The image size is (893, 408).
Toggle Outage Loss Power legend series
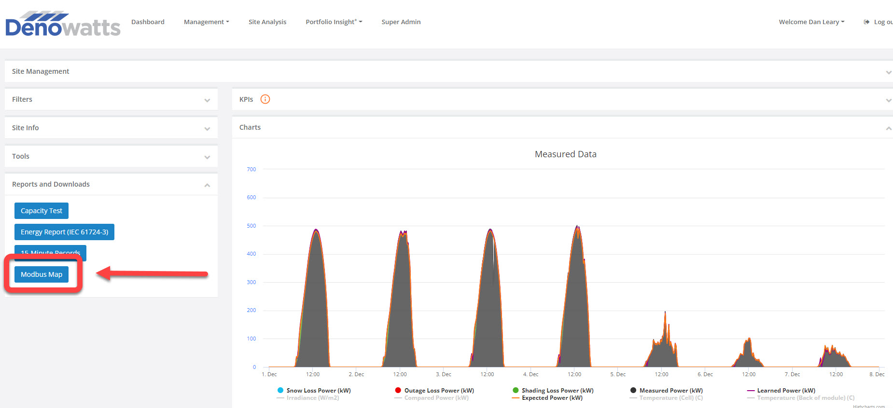tap(439, 391)
